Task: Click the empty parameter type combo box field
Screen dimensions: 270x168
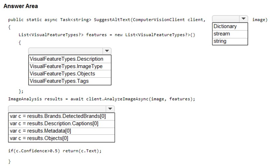Action: point(226,19)
